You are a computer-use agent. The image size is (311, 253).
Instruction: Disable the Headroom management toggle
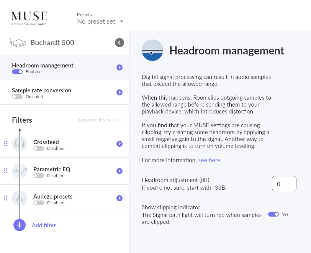(17, 72)
